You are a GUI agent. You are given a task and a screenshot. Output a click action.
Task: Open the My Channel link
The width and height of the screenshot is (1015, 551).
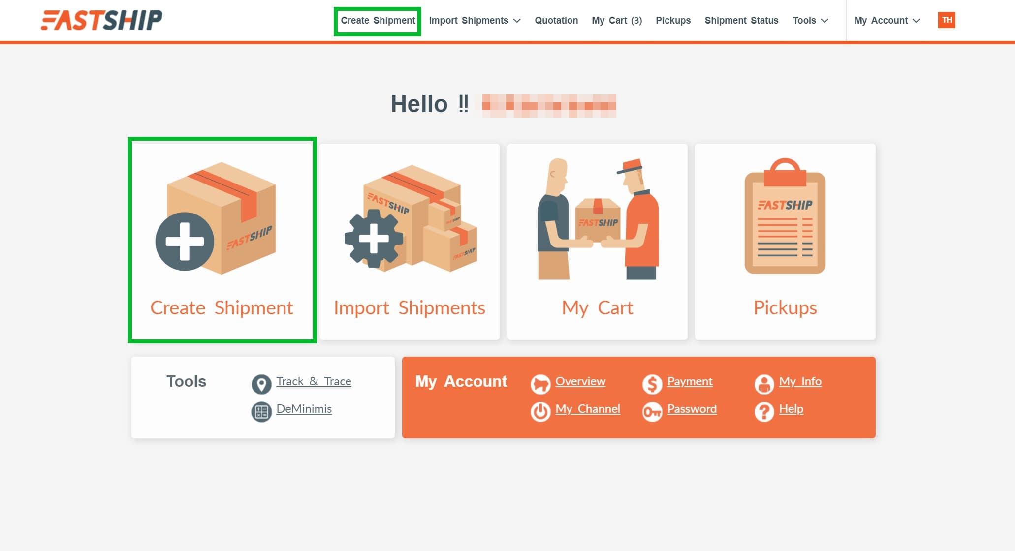tap(588, 409)
